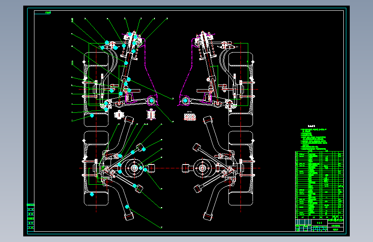Click the left drive shaft cylinder end in plan view
373x242 pixels.
click(x=151, y=168)
